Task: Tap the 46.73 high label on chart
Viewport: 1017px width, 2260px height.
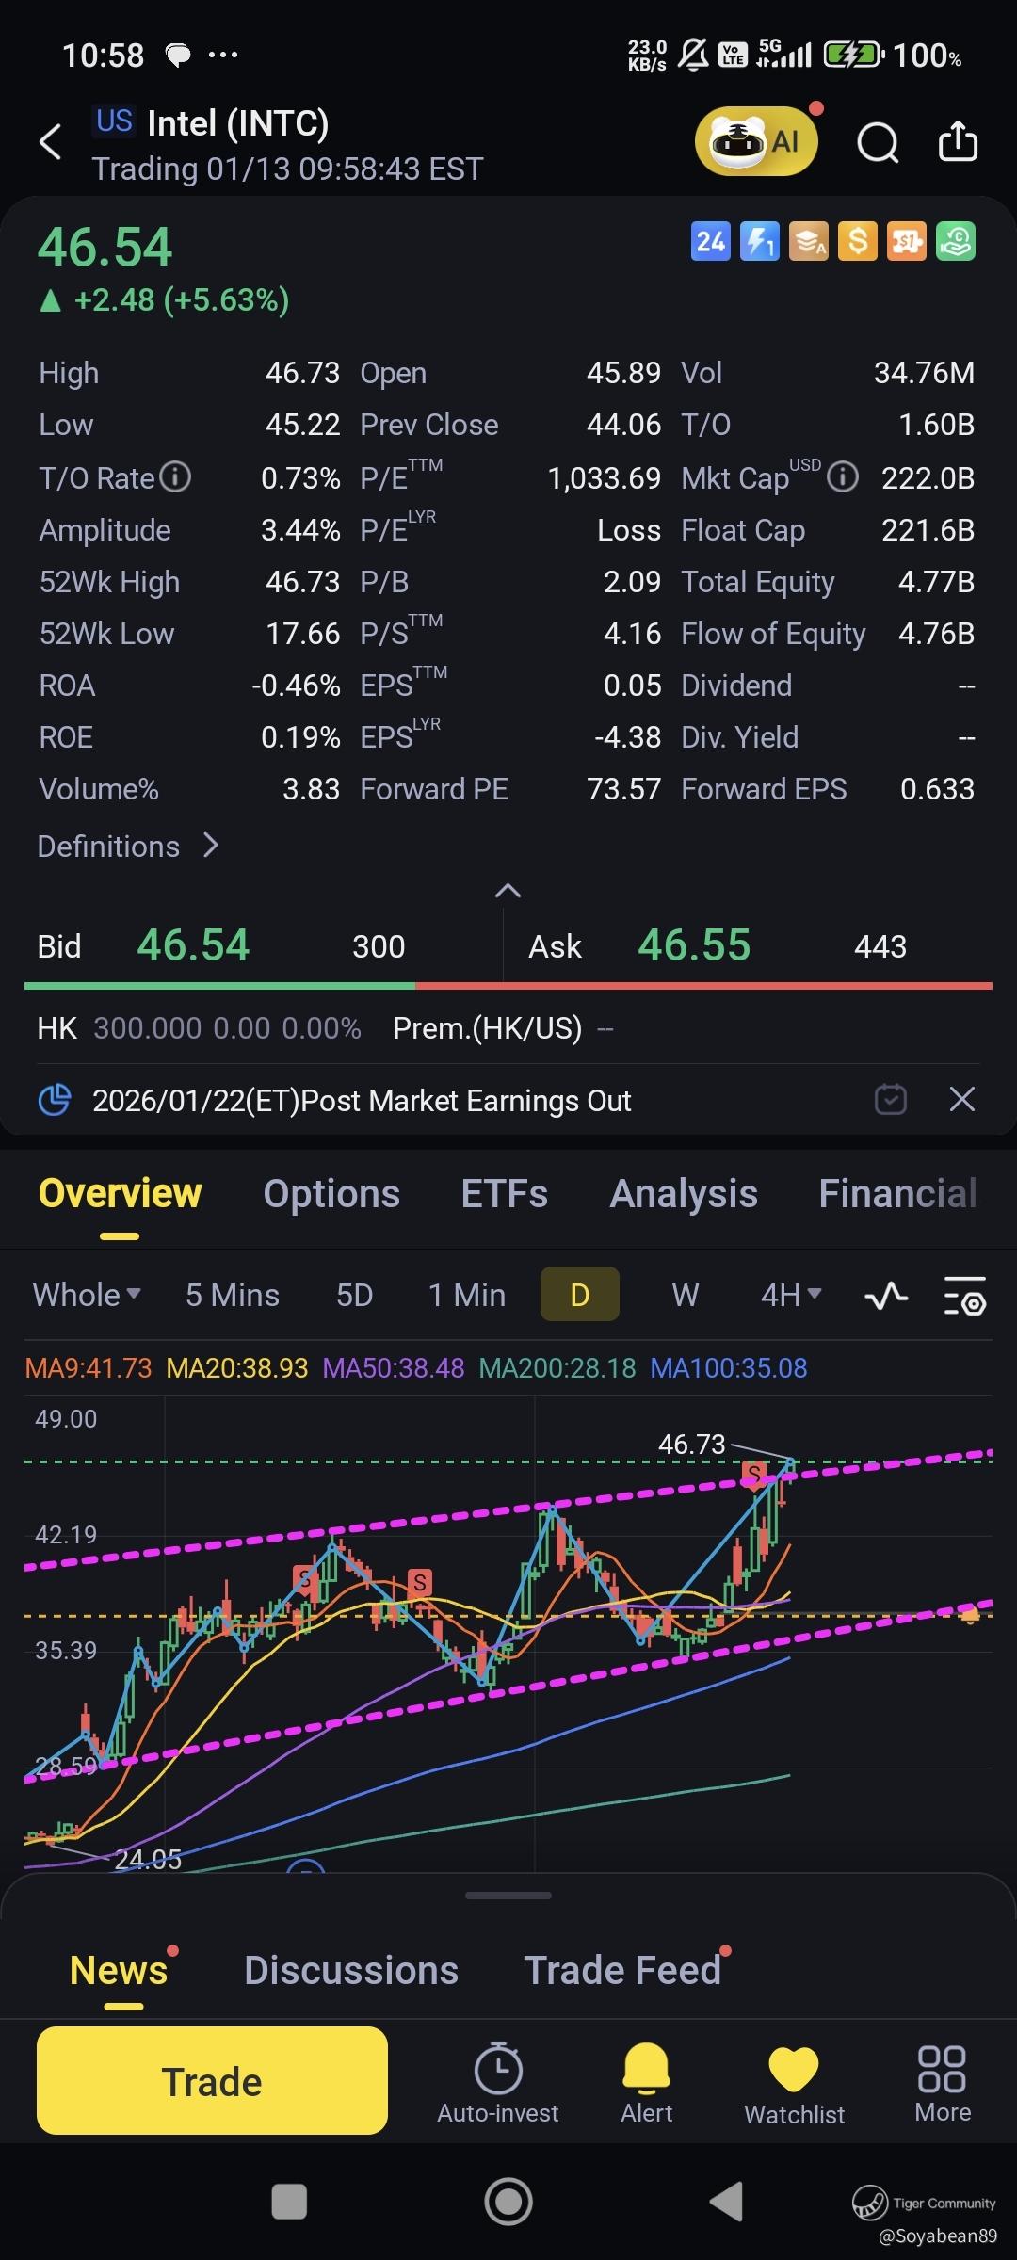Action: [691, 1445]
